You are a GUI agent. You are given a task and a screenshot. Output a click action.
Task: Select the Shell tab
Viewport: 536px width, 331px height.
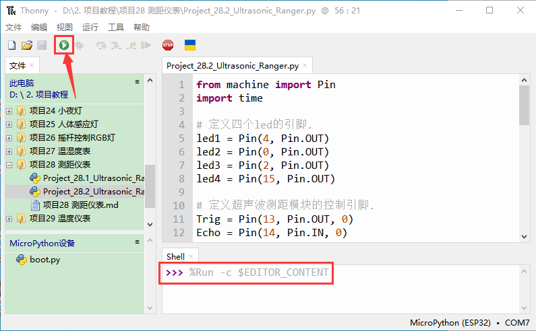pyautogui.click(x=175, y=256)
